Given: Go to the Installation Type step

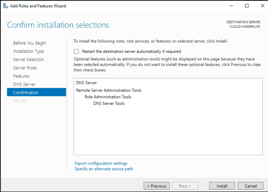Looking at the screenshot, I should coord(28,51).
